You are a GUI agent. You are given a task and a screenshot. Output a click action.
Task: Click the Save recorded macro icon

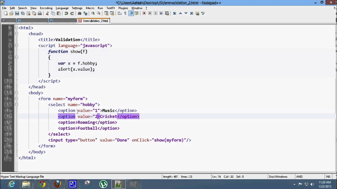click(167, 13)
